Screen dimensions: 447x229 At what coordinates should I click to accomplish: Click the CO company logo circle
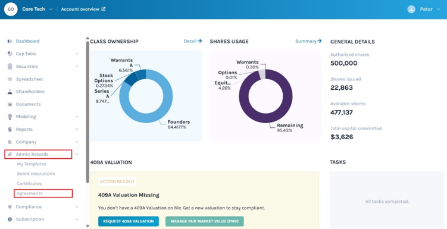(11, 9)
